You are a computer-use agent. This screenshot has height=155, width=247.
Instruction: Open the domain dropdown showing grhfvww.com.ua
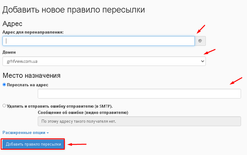(x=104, y=61)
